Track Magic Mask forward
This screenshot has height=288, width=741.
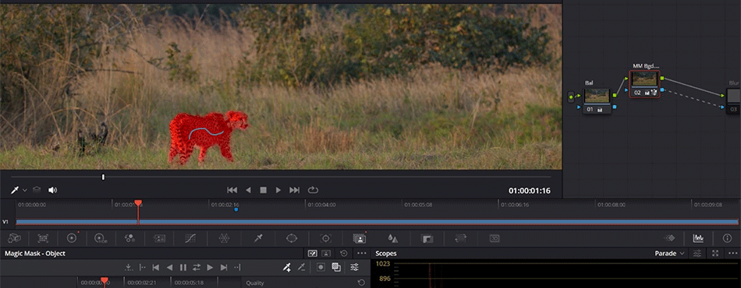click(x=211, y=268)
